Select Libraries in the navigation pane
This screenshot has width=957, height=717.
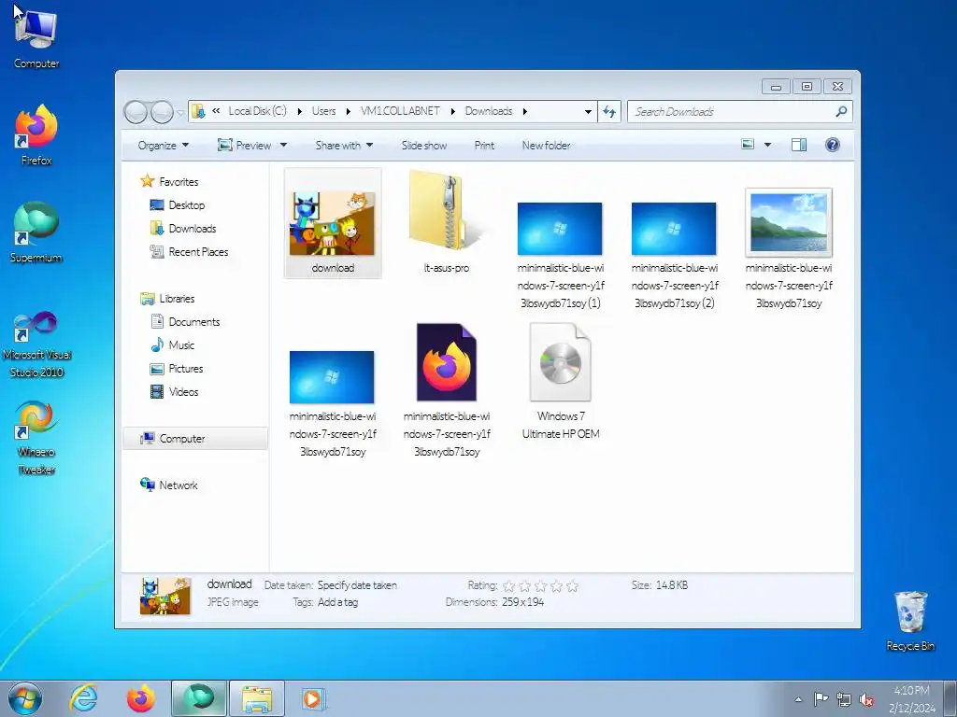click(167, 299)
